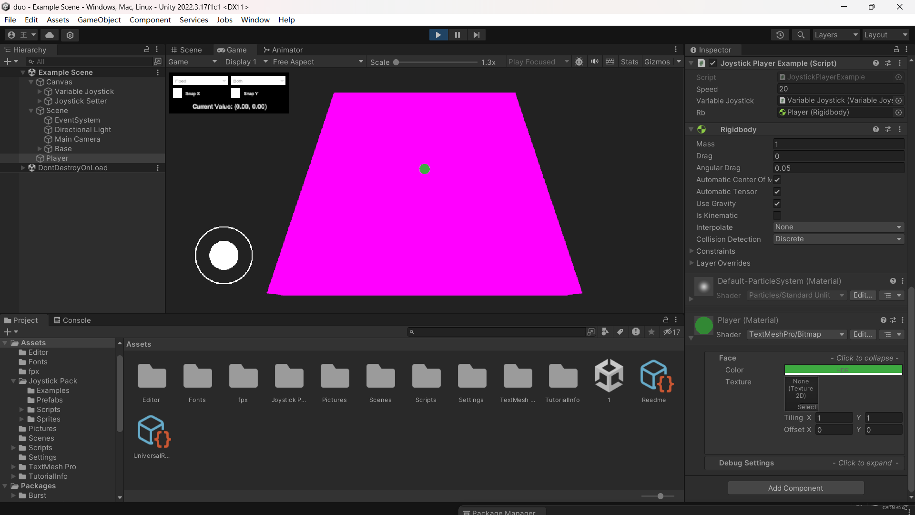Image resolution: width=915 pixels, height=515 pixels.
Task: Open the Unity Cloud panel
Action: point(50,35)
